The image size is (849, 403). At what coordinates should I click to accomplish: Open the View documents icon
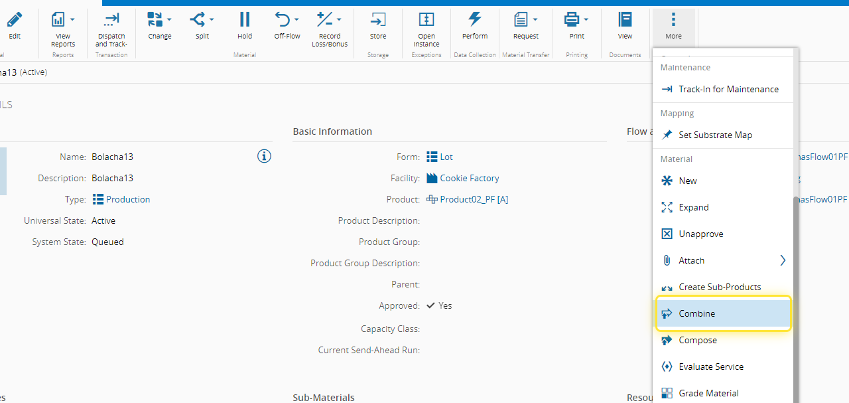pyautogui.click(x=625, y=20)
